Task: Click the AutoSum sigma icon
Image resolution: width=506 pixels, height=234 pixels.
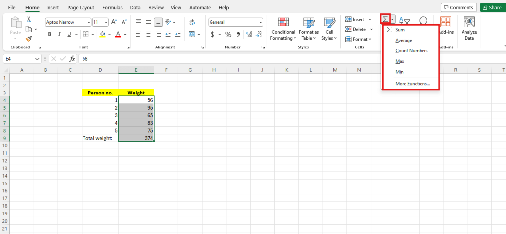Action: click(x=385, y=19)
